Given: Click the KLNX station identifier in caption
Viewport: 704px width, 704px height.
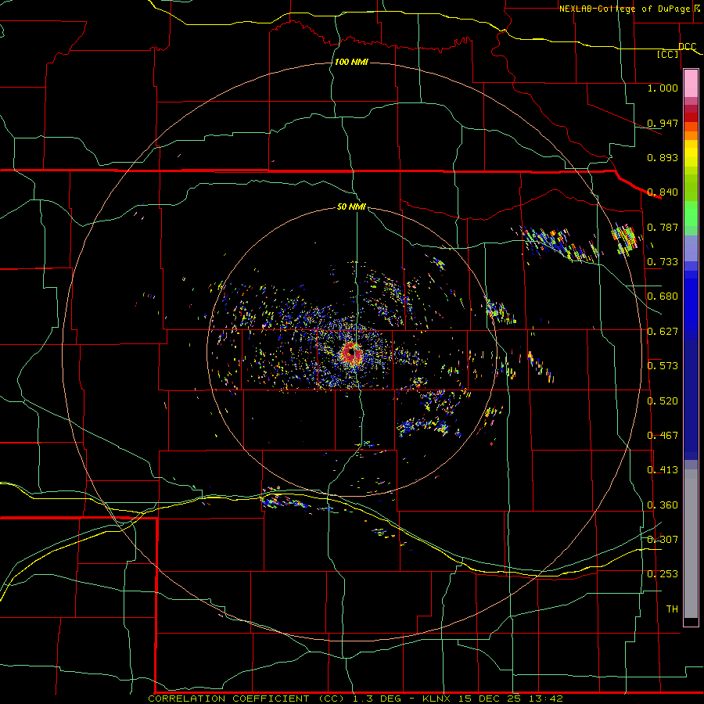Looking at the screenshot, I should point(438,699).
